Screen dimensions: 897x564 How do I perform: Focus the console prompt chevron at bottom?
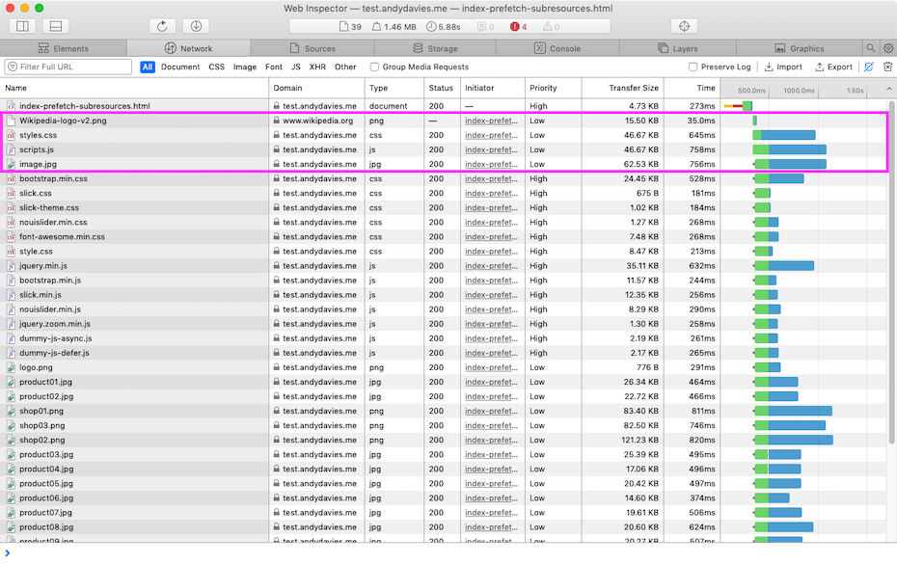8,553
